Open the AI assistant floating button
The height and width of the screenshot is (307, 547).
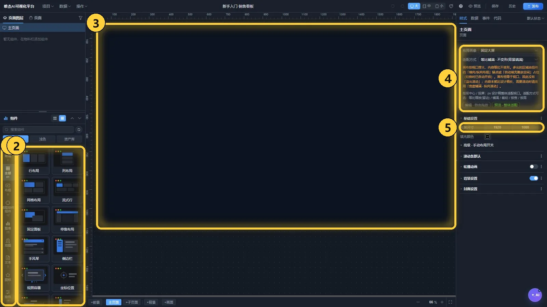(535, 295)
